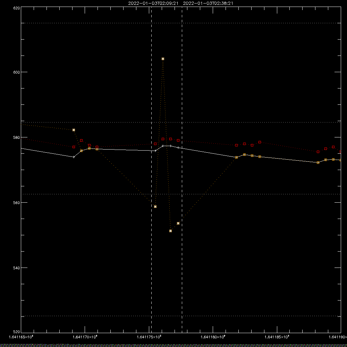Select the y-axis label 620

click(17, 8)
